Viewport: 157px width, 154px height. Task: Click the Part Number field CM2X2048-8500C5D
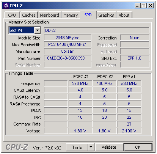point(68,58)
